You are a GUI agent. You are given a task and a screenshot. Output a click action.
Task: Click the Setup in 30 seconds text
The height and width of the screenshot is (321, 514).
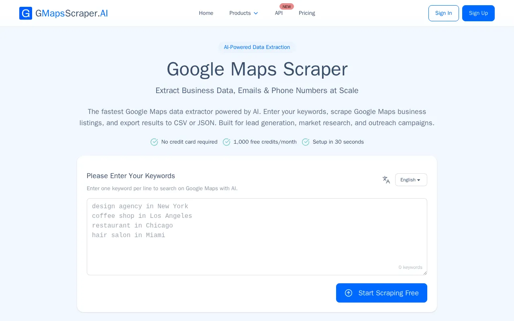click(338, 142)
